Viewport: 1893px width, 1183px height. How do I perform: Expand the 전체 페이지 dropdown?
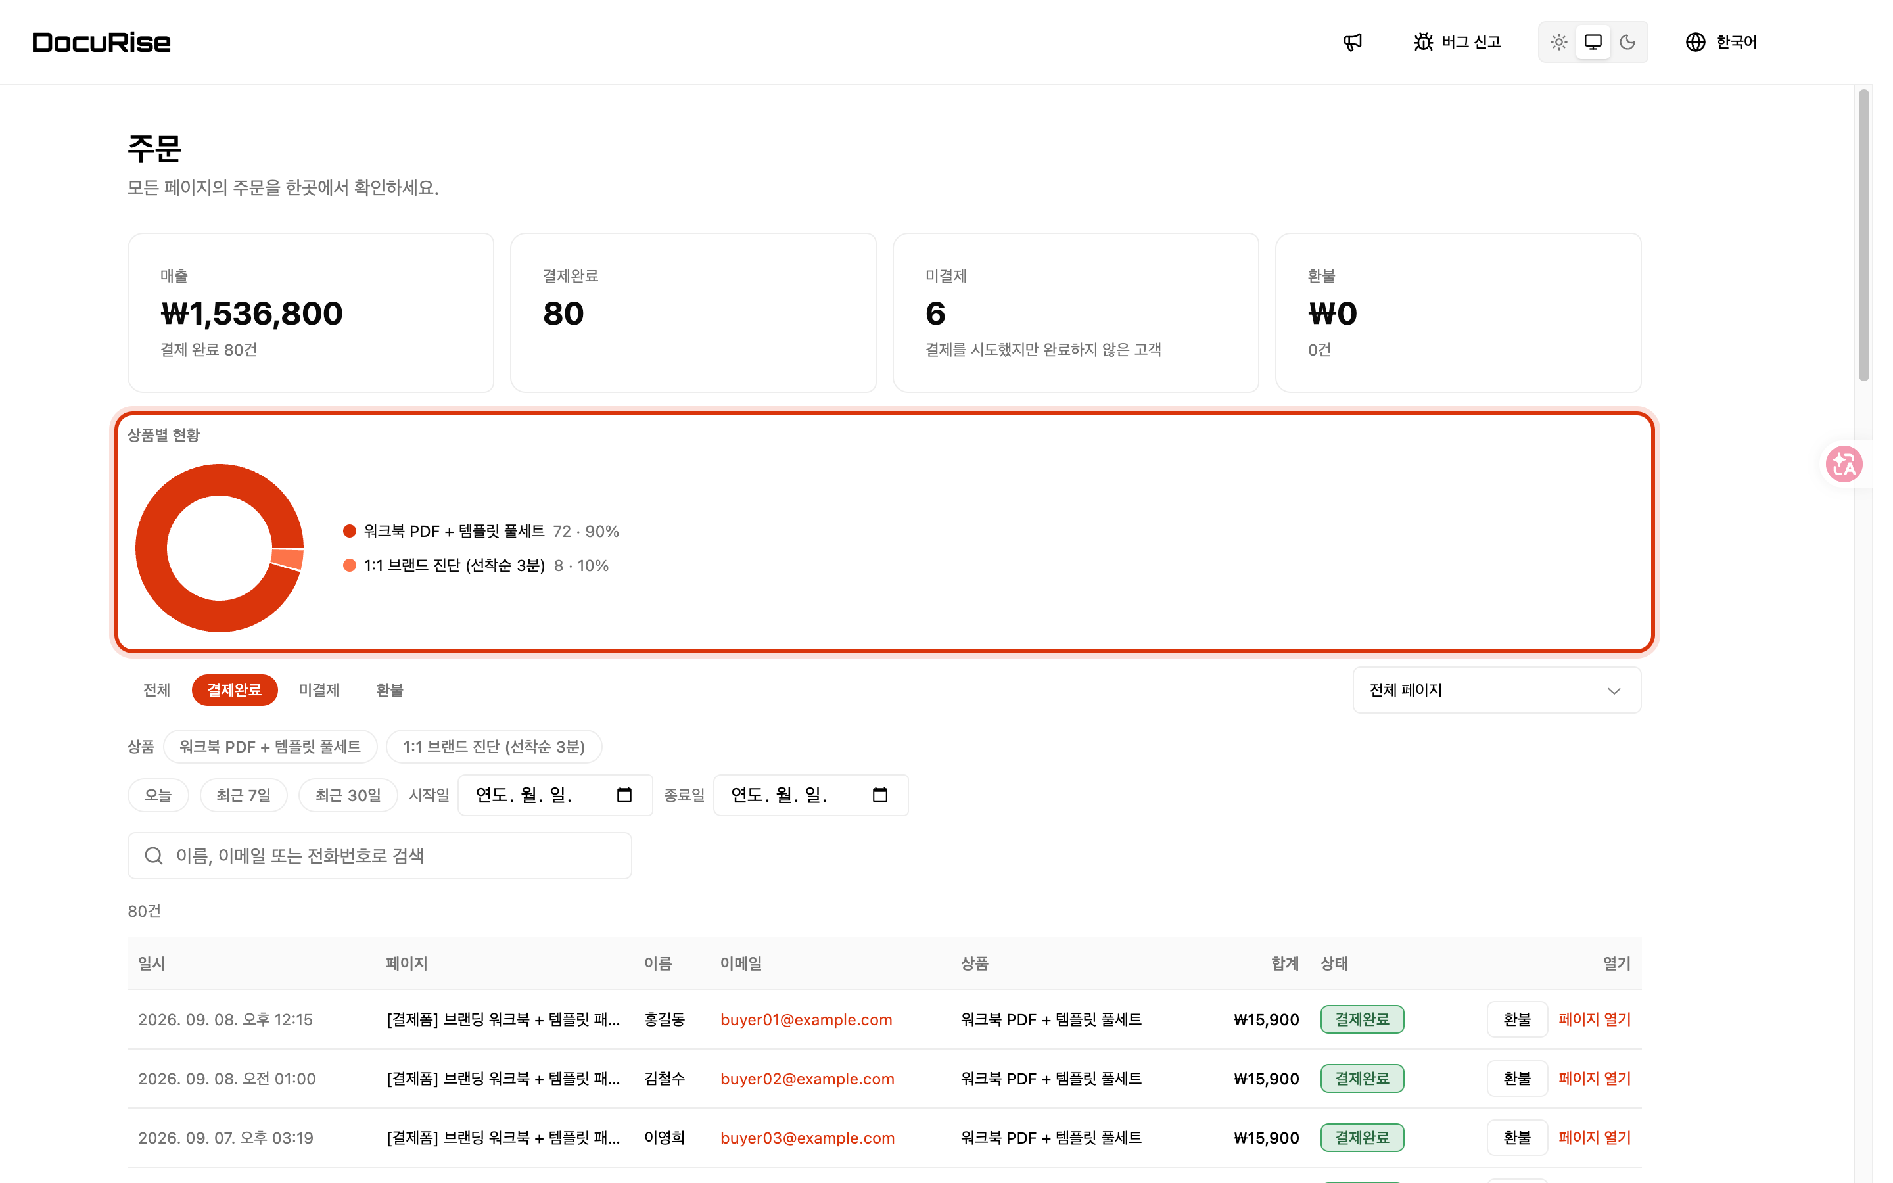pyautogui.click(x=1497, y=690)
